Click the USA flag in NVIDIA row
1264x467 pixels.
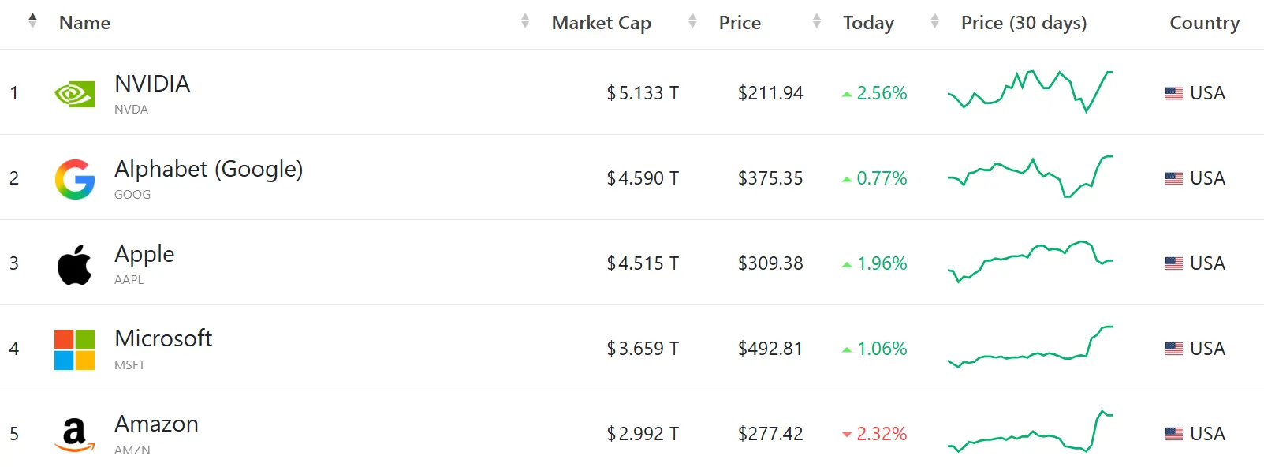[x=1174, y=93]
